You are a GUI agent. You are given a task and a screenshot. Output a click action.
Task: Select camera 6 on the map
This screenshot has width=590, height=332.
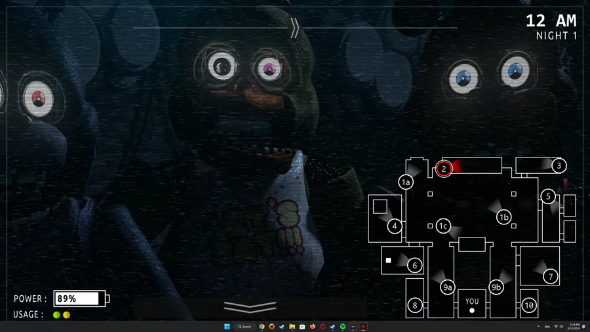tap(415, 265)
